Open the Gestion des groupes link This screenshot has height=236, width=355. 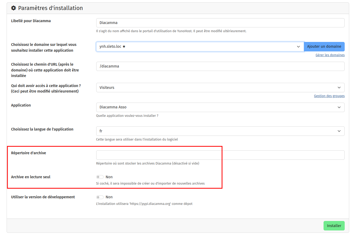tap(329, 96)
